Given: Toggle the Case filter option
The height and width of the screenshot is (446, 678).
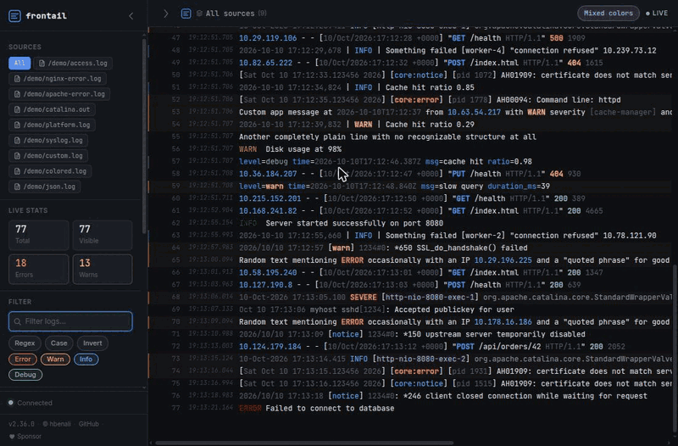Looking at the screenshot, I should coord(58,343).
